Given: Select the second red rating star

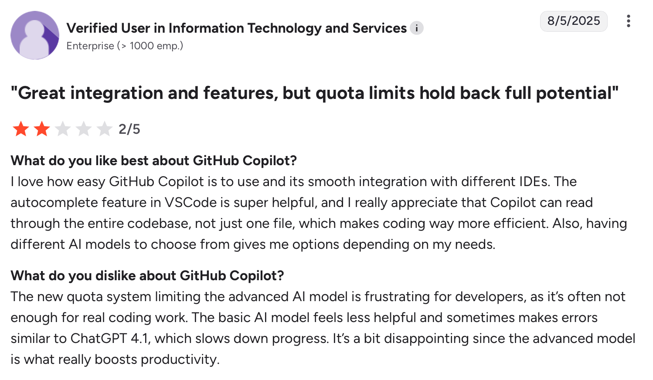Looking at the screenshot, I should point(42,129).
